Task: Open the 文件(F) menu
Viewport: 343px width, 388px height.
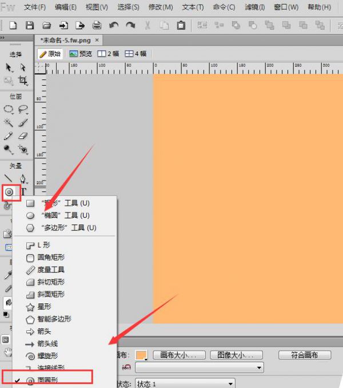Action: click(35, 7)
